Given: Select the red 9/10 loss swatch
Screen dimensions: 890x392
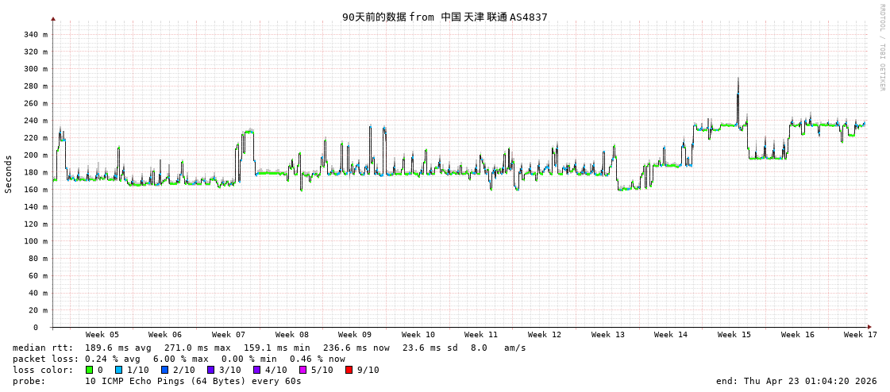Looking at the screenshot, I should 349,370.
